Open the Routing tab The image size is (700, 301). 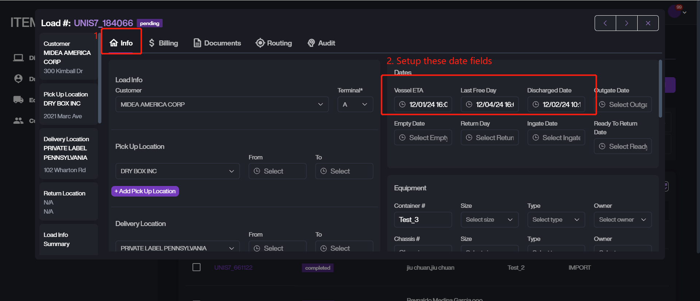(274, 43)
